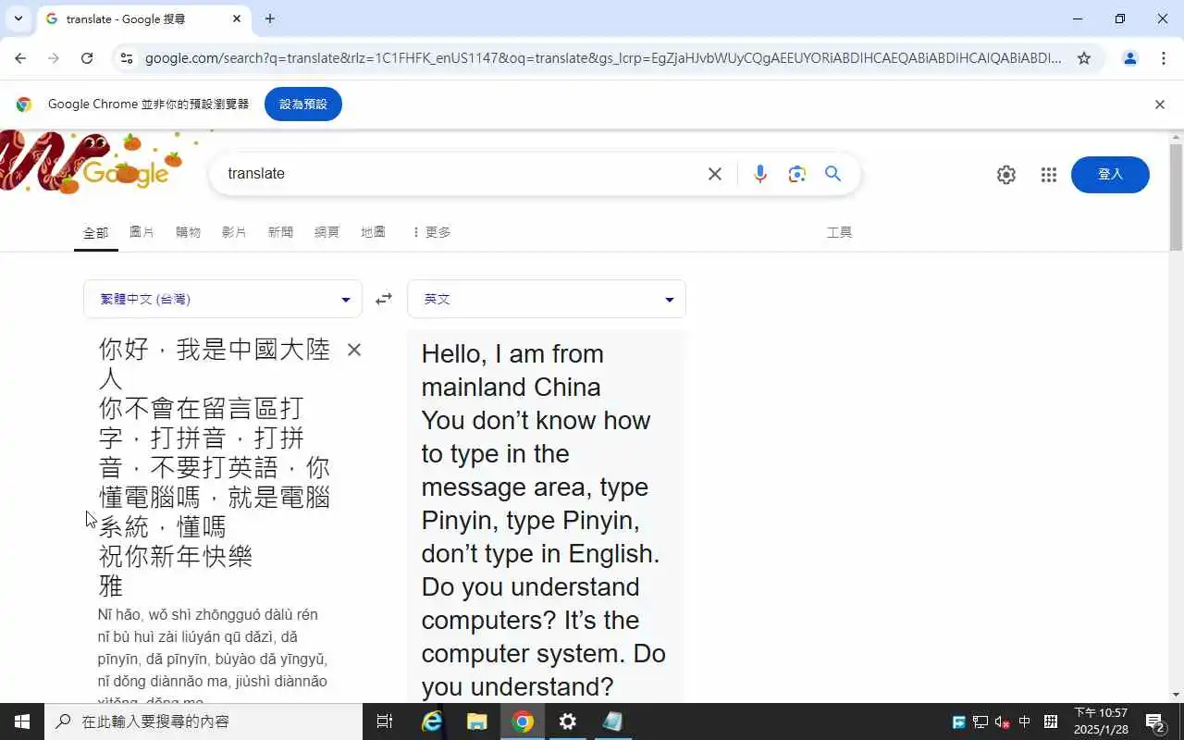Viewport: 1184px width, 740px height.
Task: Launch Internet Explorer from taskbar
Action: (432, 721)
